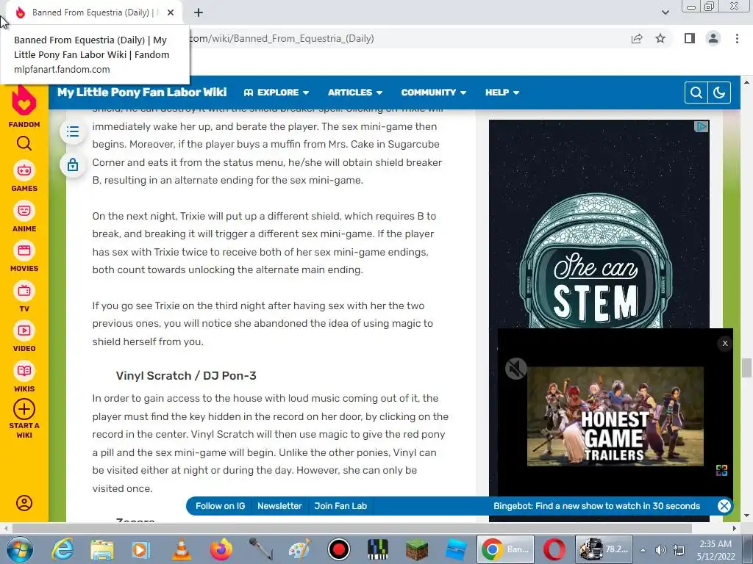Open table of contents list icon

point(73,131)
